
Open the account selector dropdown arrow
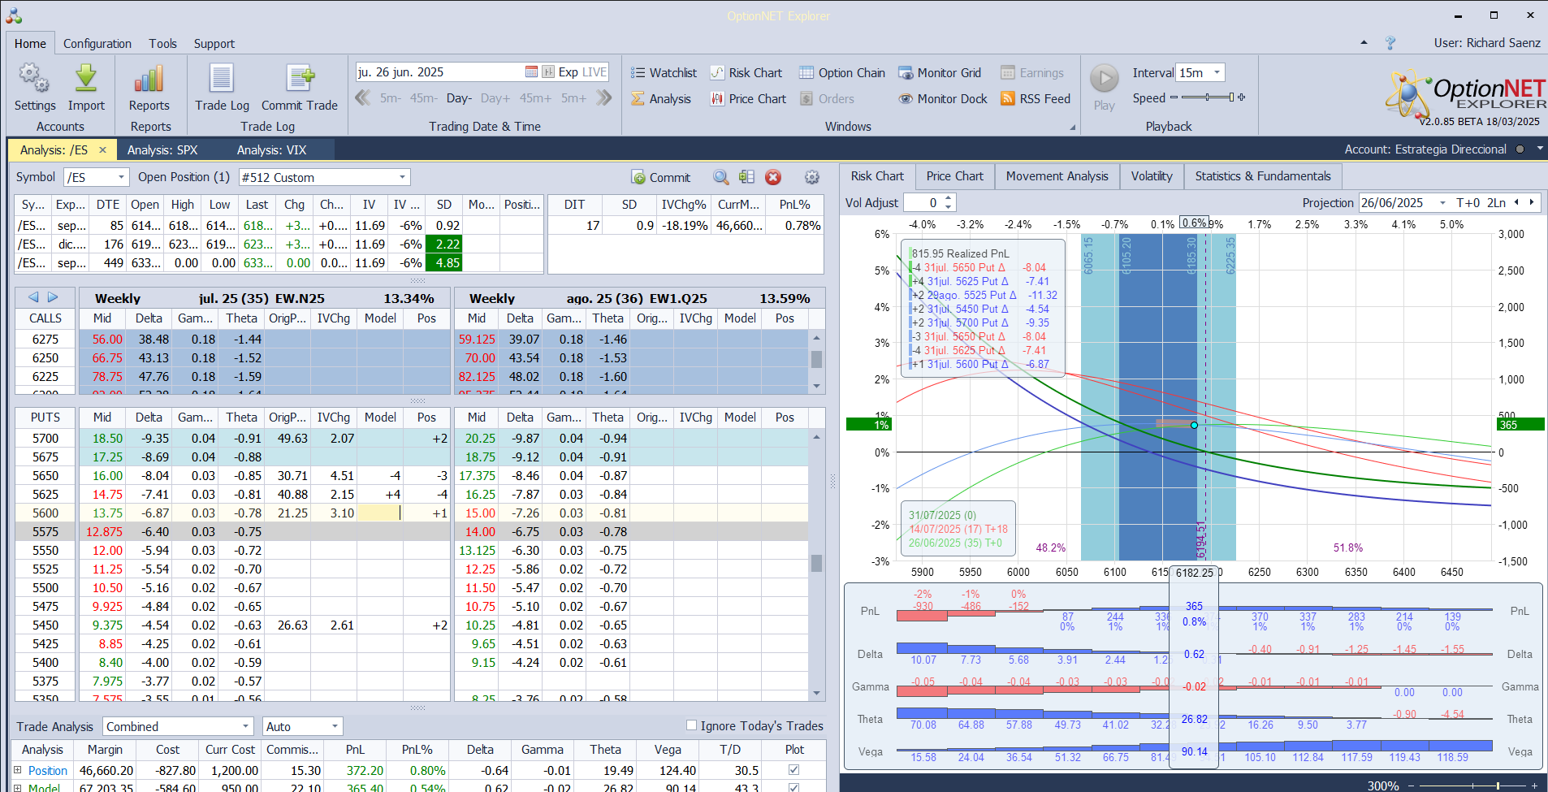pyautogui.click(x=1539, y=149)
